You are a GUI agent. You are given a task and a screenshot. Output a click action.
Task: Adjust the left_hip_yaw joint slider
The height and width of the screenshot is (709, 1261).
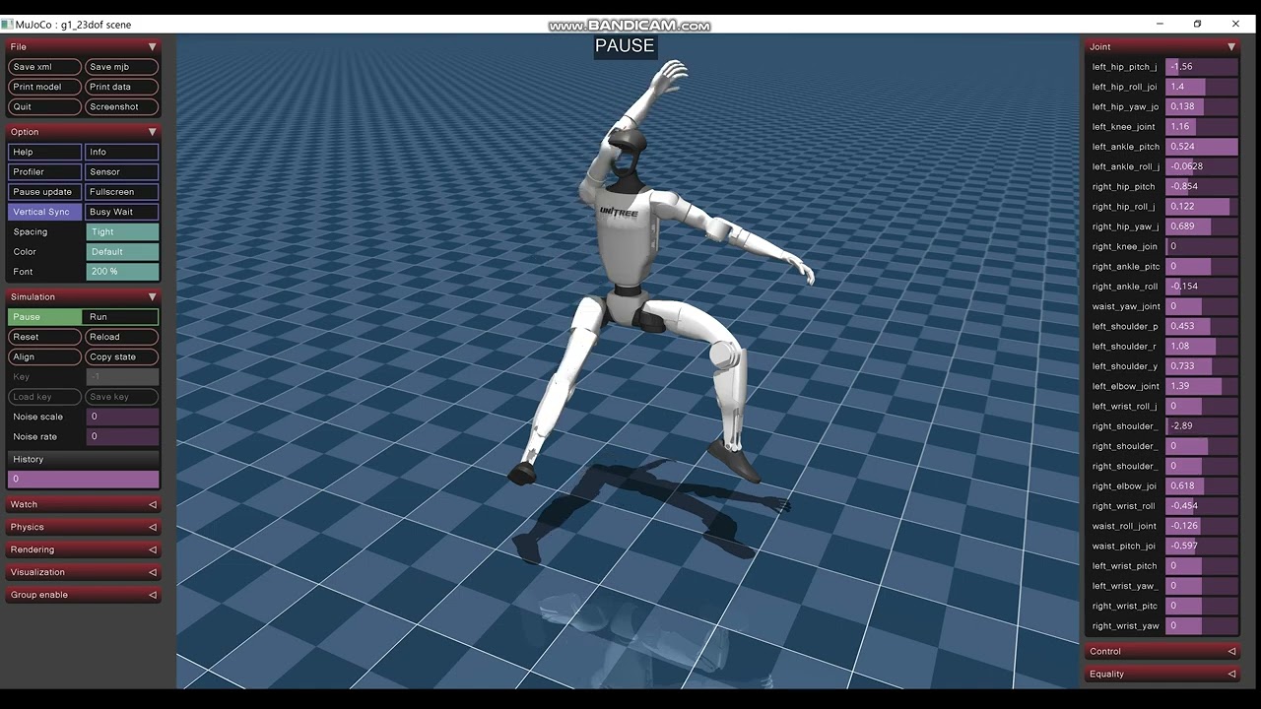[1201, 106]
